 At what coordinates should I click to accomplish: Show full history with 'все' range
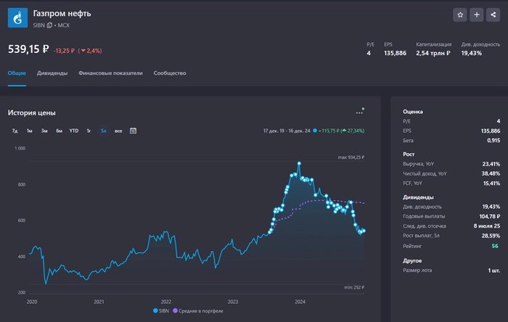coord(118,131)
